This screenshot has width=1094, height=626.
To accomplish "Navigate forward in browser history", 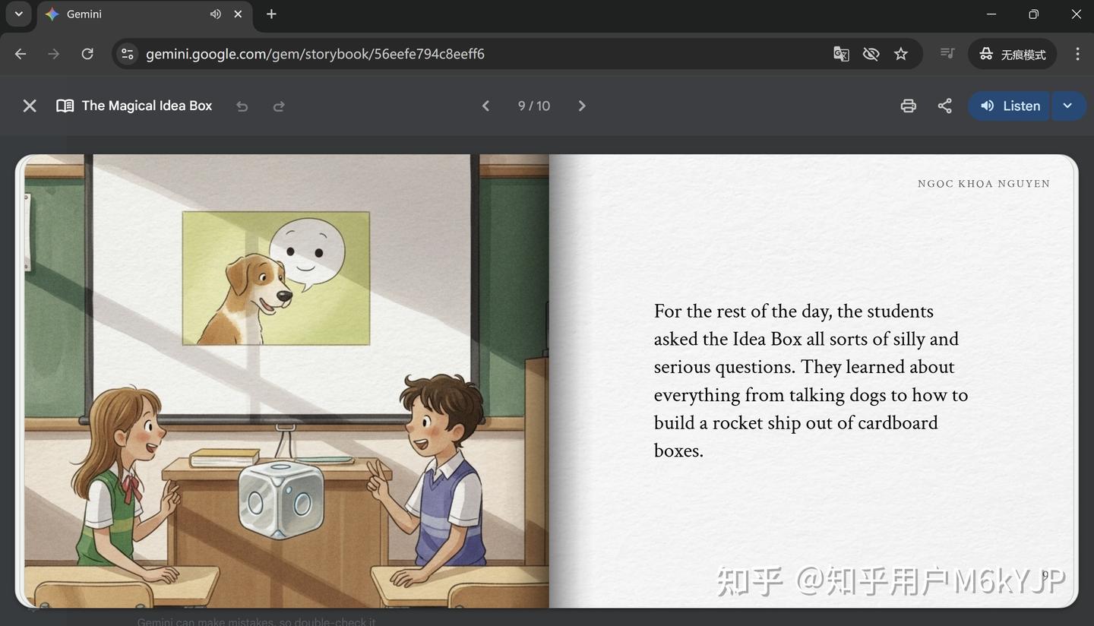I will click(53, 54).
